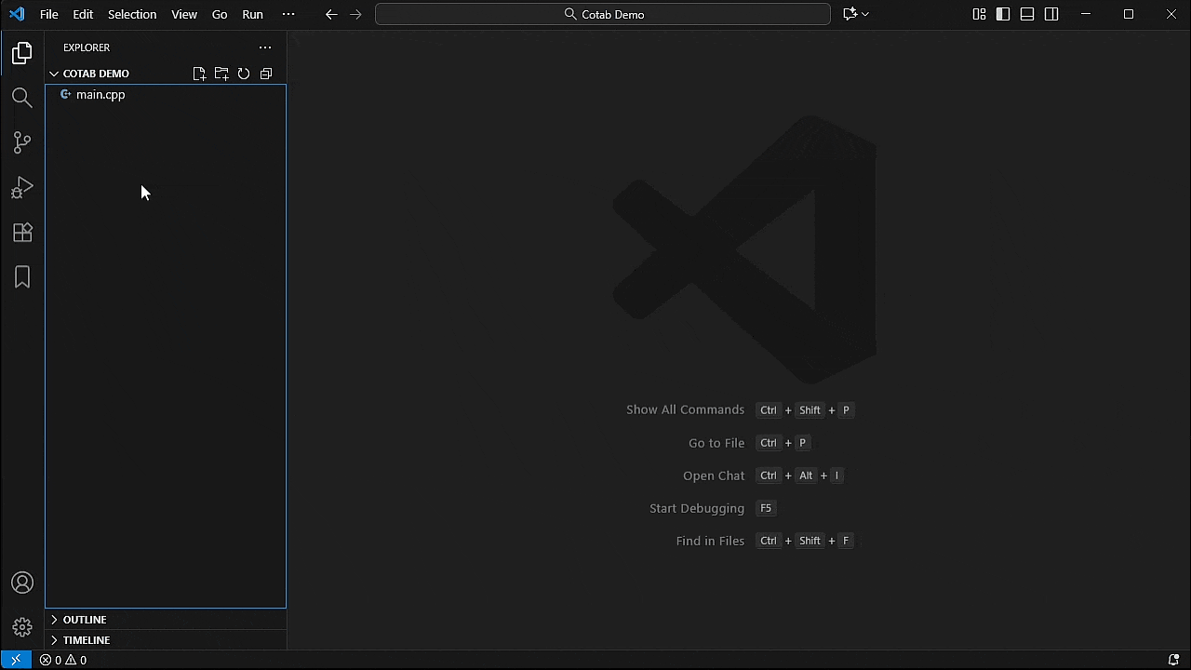The height and width of the screenshot is (670, 1191).
Task: Toggle the secondary side bar
Action: [1050, 14]
